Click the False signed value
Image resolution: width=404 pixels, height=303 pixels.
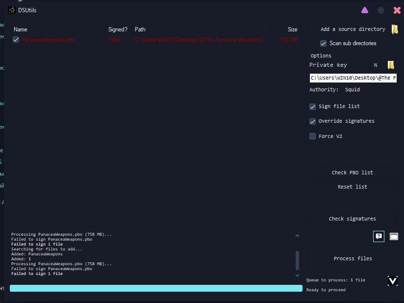pos(114,40)
